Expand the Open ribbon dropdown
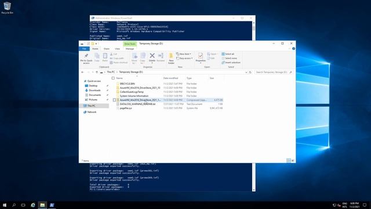This screenshot has width=371, height=209. click(212, 54)
